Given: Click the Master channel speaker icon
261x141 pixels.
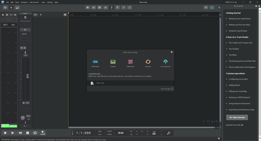Looking at the screenshot, I should [25, 18].
